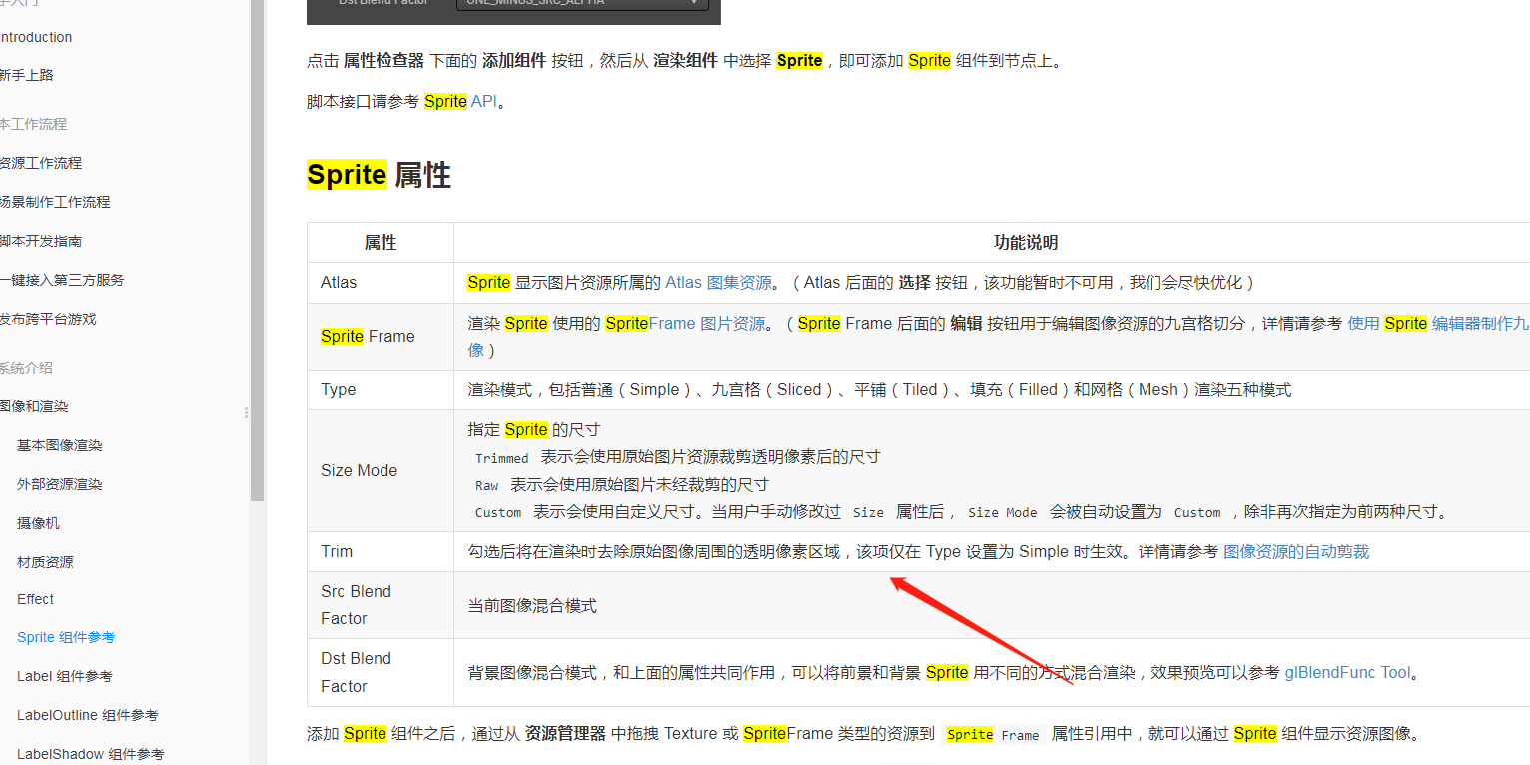Go to Label 组件参考 in the sidebar
This screenshot has height=765, width=1530.
[65, 676]
